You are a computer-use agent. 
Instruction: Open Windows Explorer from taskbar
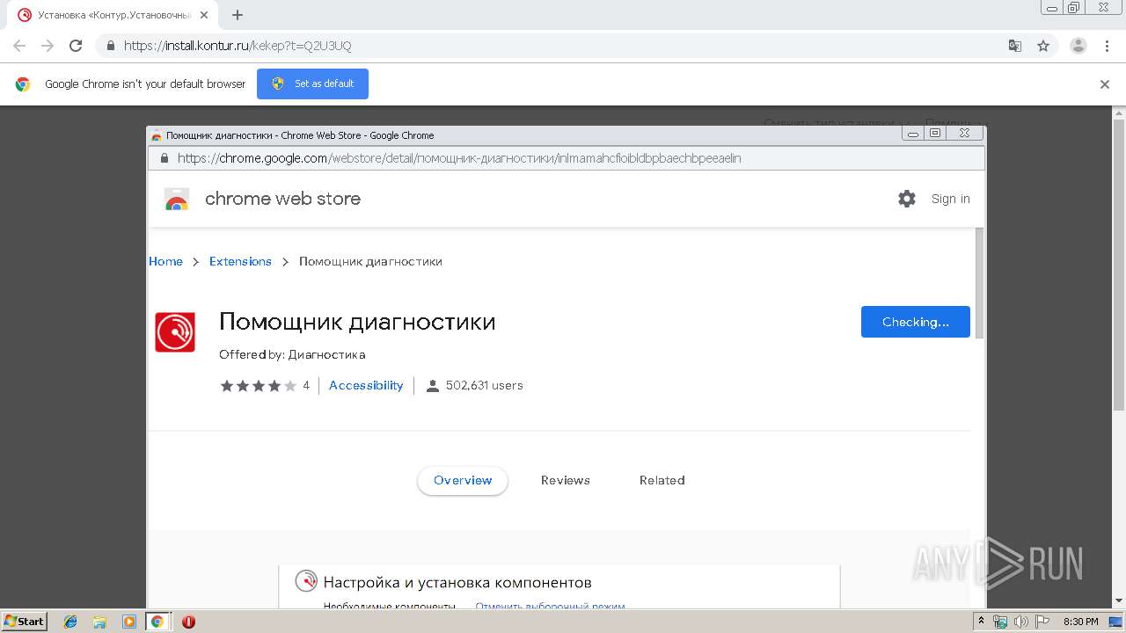pyautogui.click(x=99, y=622)
